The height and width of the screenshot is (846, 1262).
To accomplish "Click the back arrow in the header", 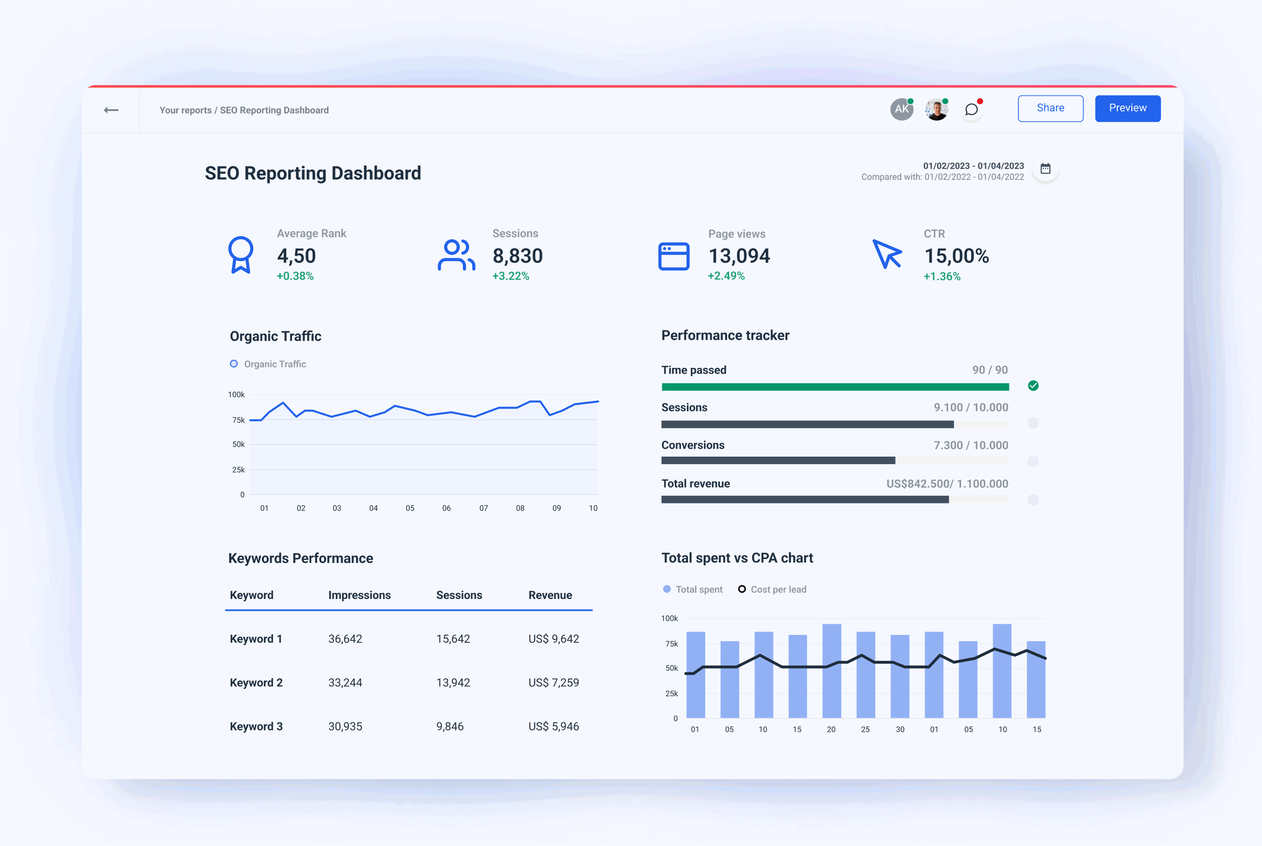I will pos(111,110).
